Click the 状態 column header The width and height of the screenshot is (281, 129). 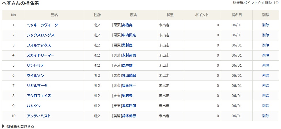170,15
